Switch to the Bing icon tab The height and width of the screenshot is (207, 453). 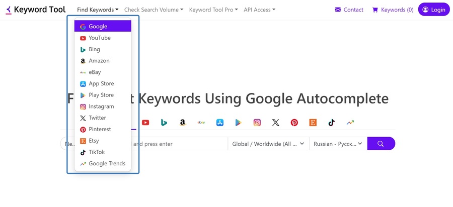click(164, 123)
